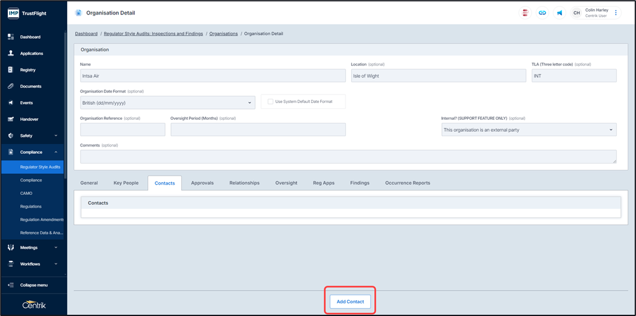Image resolution: width=636 pixels, height=316 pixels.
Task: Click the link chain icon in header
Action: (542, 13)
